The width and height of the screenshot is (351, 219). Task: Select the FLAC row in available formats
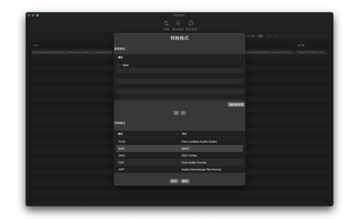click(x=179, y=141)
